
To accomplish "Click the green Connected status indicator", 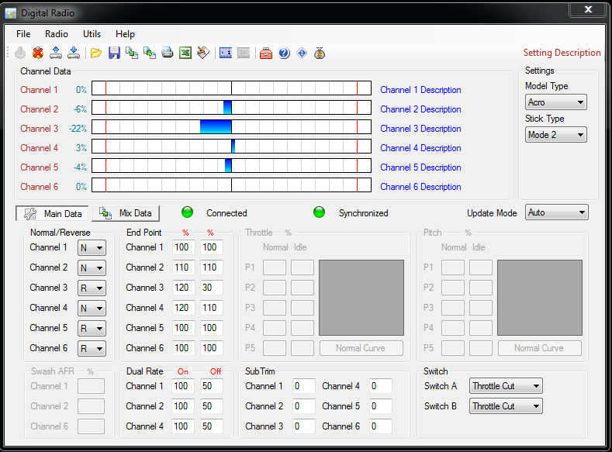I will [x=188, y=212].
